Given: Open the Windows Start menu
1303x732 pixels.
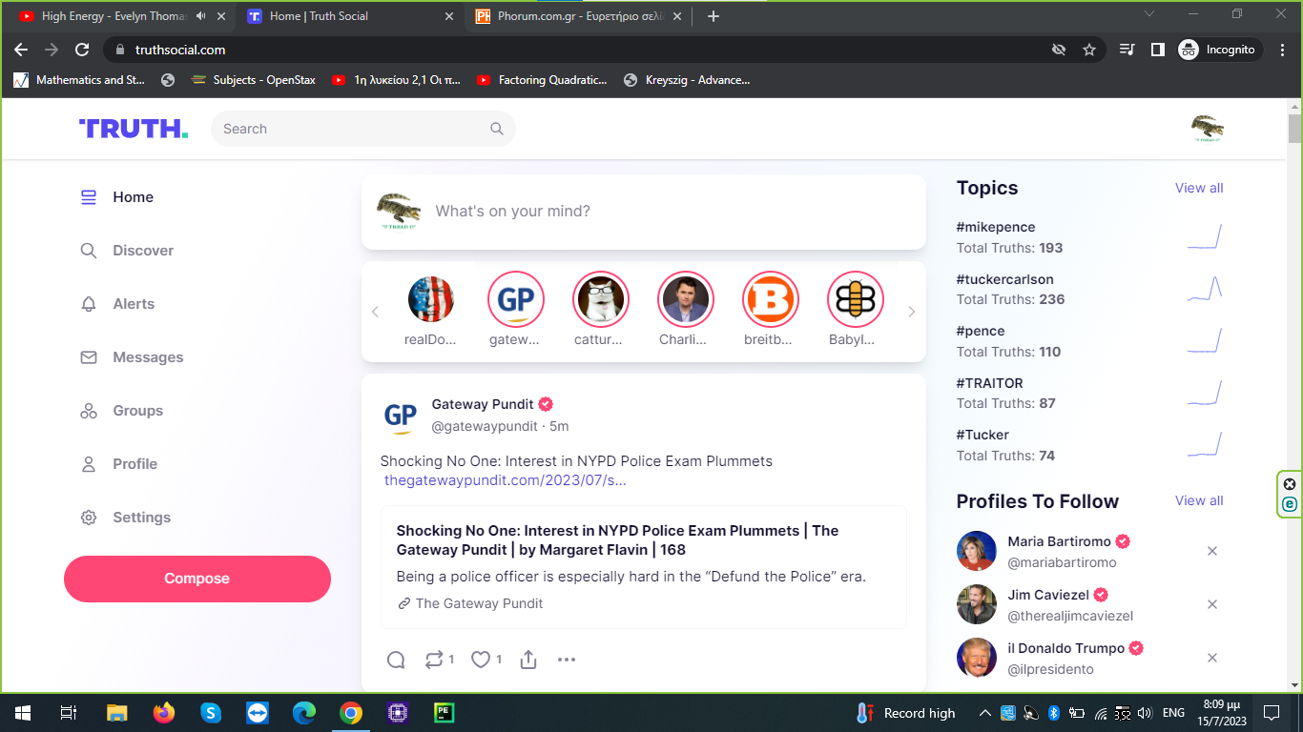Looking at the screenshot, I should [x=22, y=713].
